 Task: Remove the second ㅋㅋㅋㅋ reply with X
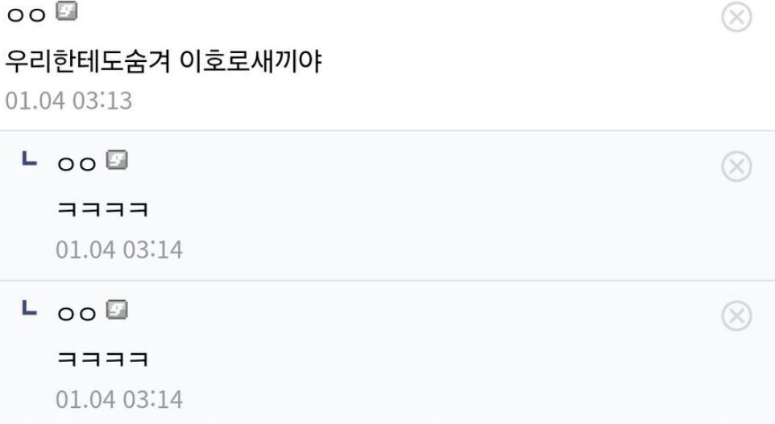[x=738, y=316]
